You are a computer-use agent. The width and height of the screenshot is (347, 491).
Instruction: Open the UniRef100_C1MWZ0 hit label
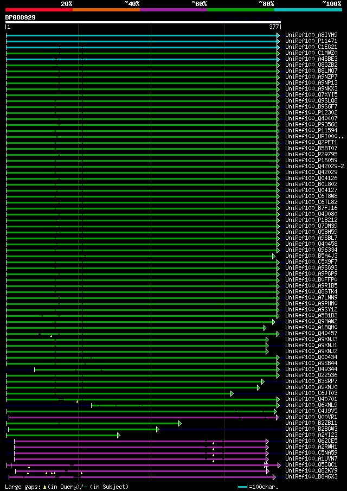pyautogui.click(x=311, y=53)
